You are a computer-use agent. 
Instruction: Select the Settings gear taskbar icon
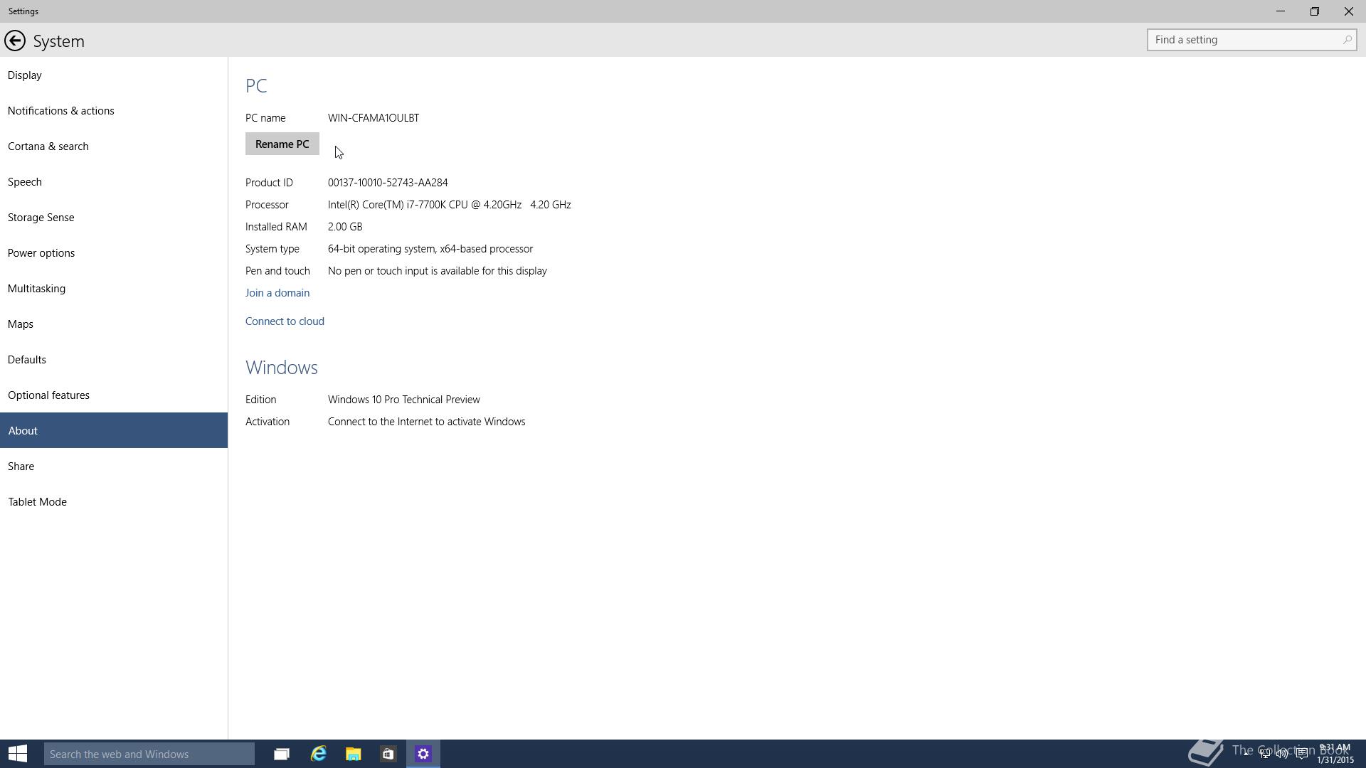(x=423, y=754)
